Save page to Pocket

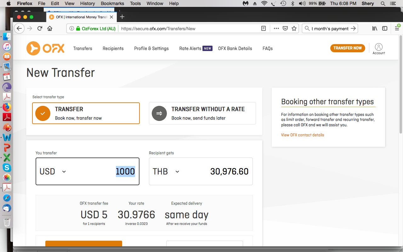285,28
